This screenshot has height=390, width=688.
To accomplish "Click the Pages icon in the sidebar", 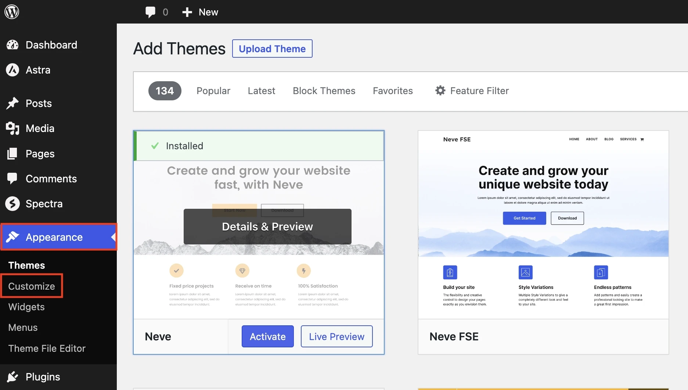I will [x=12, y=154].
